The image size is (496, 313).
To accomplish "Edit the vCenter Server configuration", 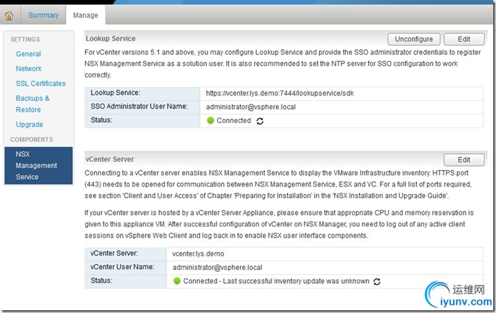I will [x=464, y=160].
